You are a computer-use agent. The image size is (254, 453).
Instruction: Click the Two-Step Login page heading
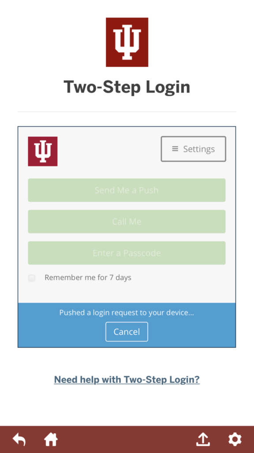[x=127, y=87]
